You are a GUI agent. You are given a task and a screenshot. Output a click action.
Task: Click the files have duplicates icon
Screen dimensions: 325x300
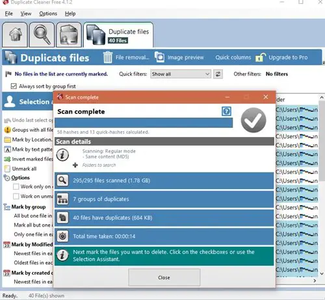[x=62, y=218]
